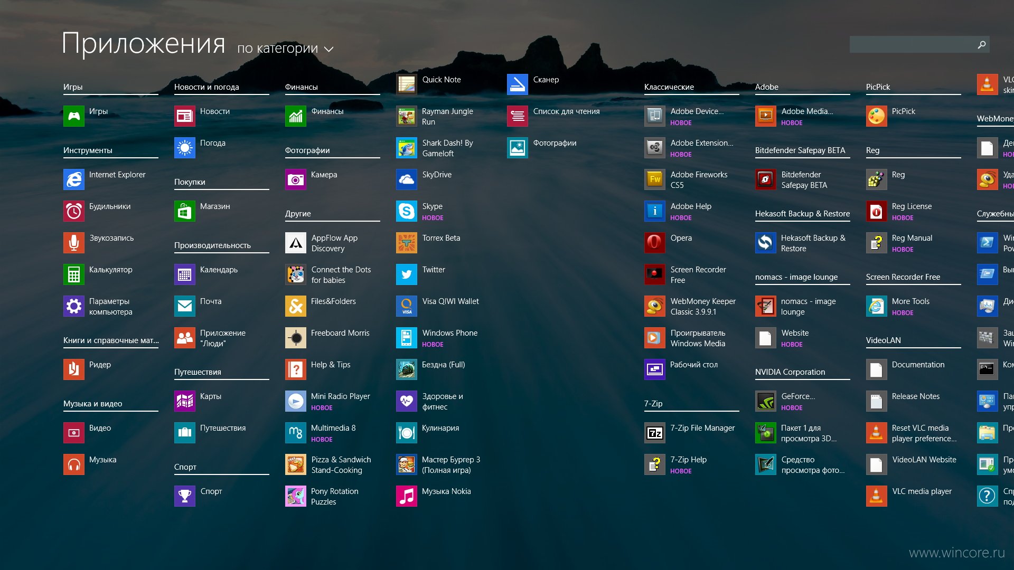Open the Музыка headphones icon

74,464
